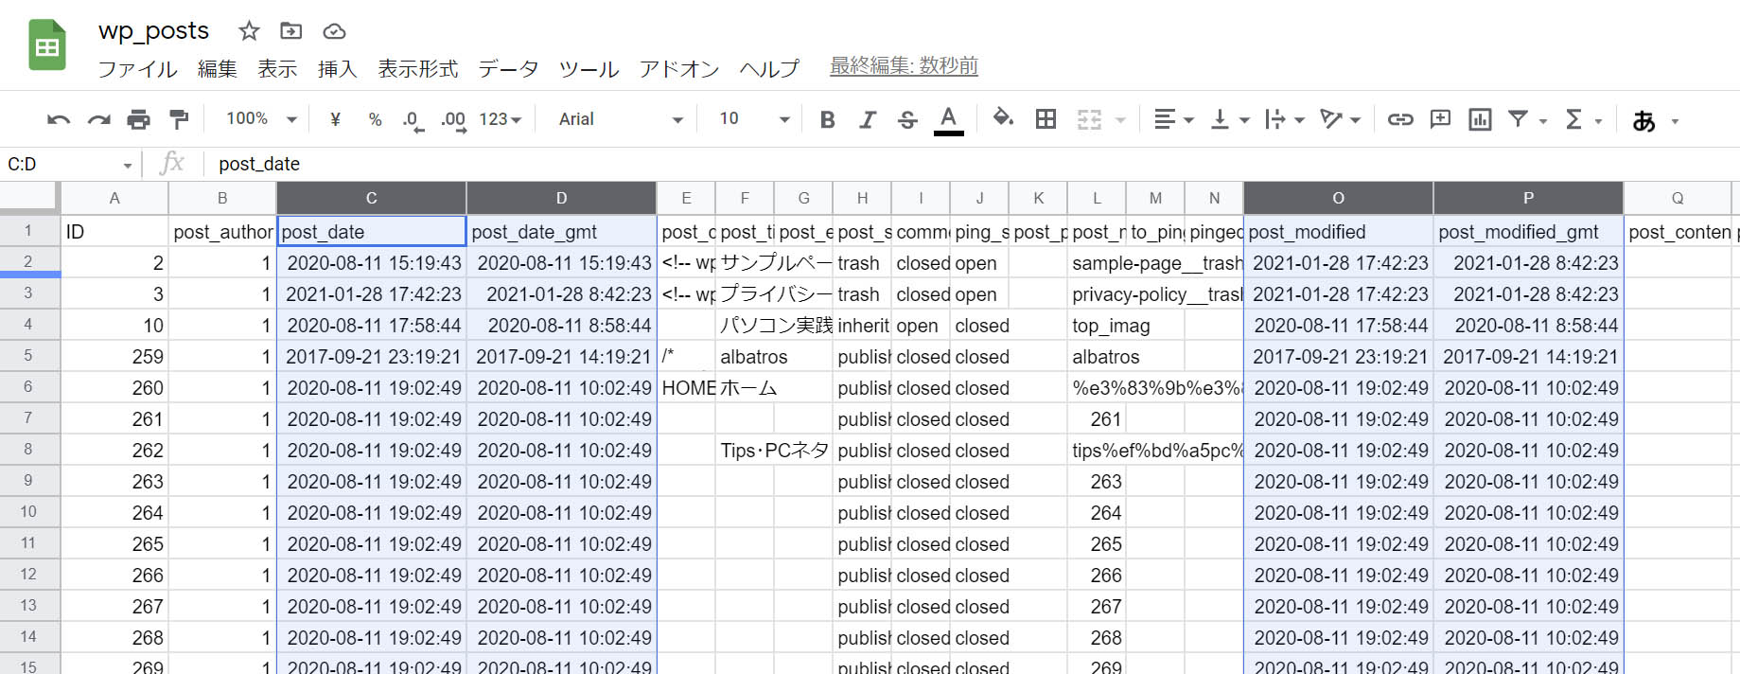1740x674 pixels.
Task: Open the text color picker
Action: [948, 120]
